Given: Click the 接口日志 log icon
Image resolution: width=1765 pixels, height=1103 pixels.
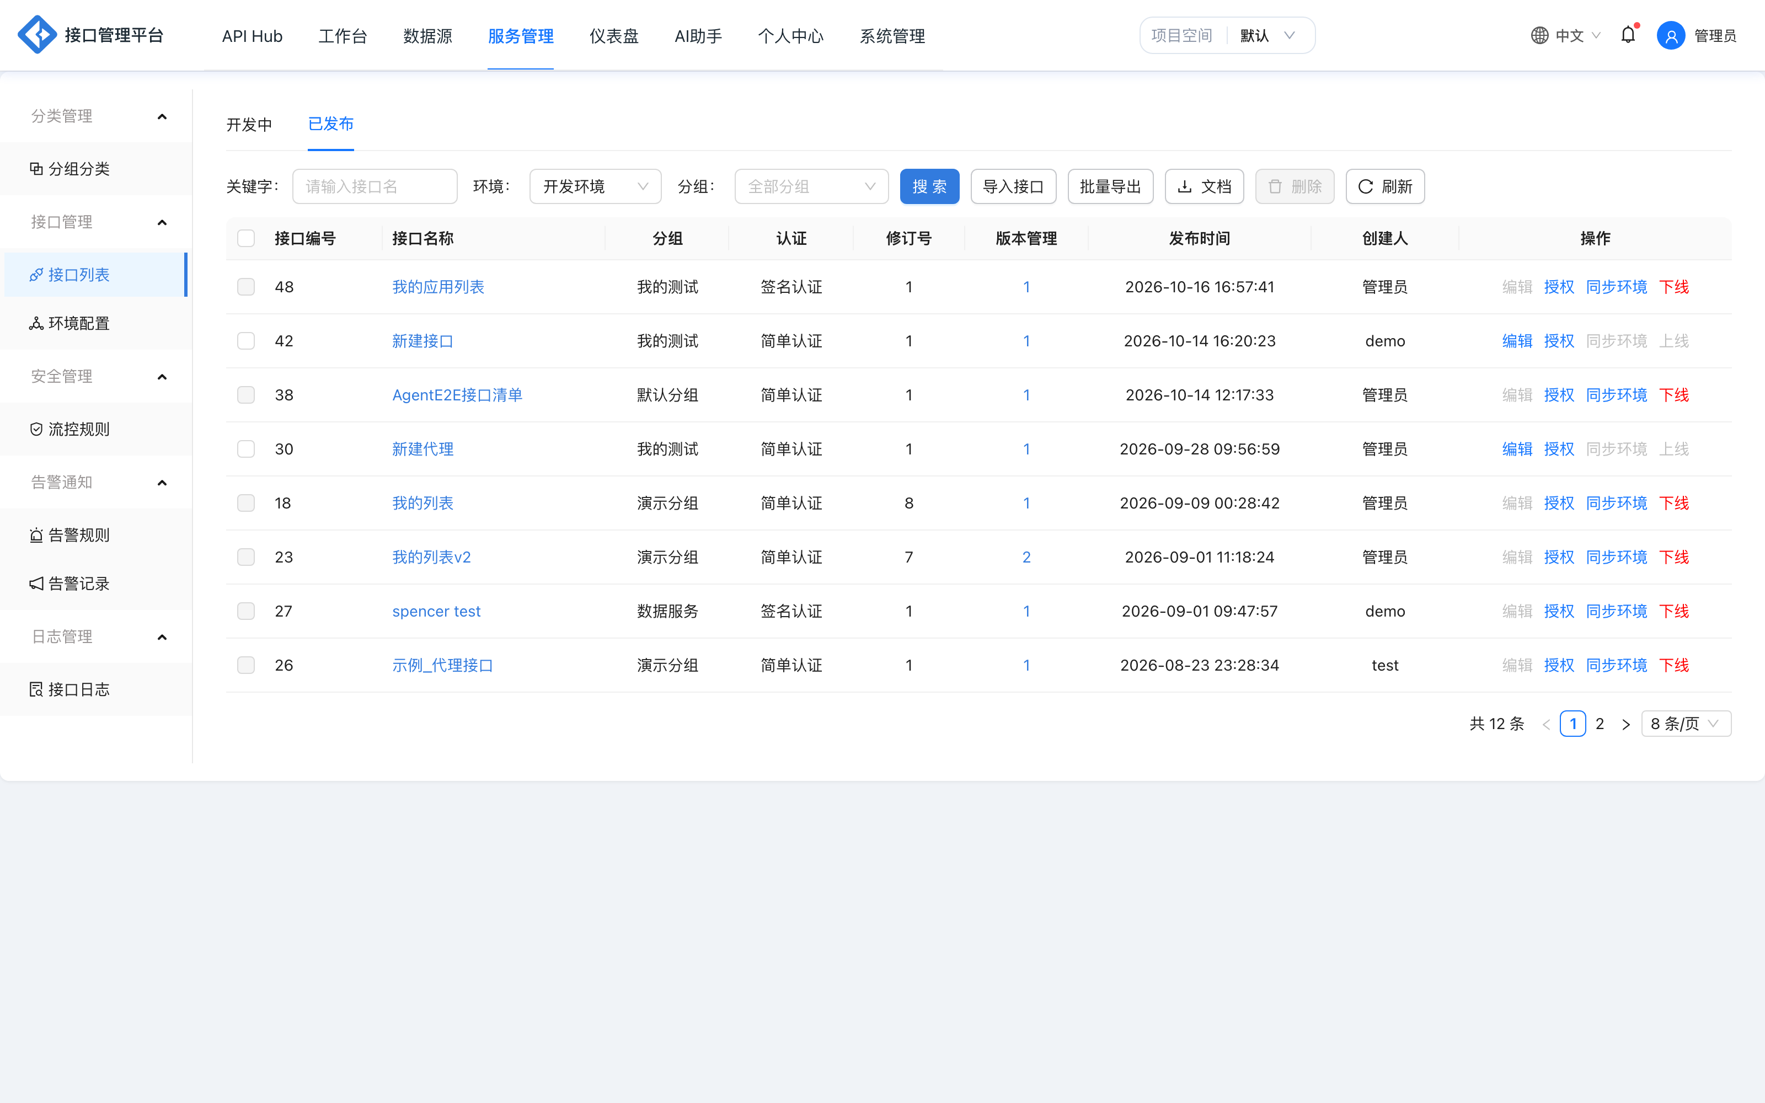Looking at the screenshot, I should pyautogui.click(x=36, y=689).
